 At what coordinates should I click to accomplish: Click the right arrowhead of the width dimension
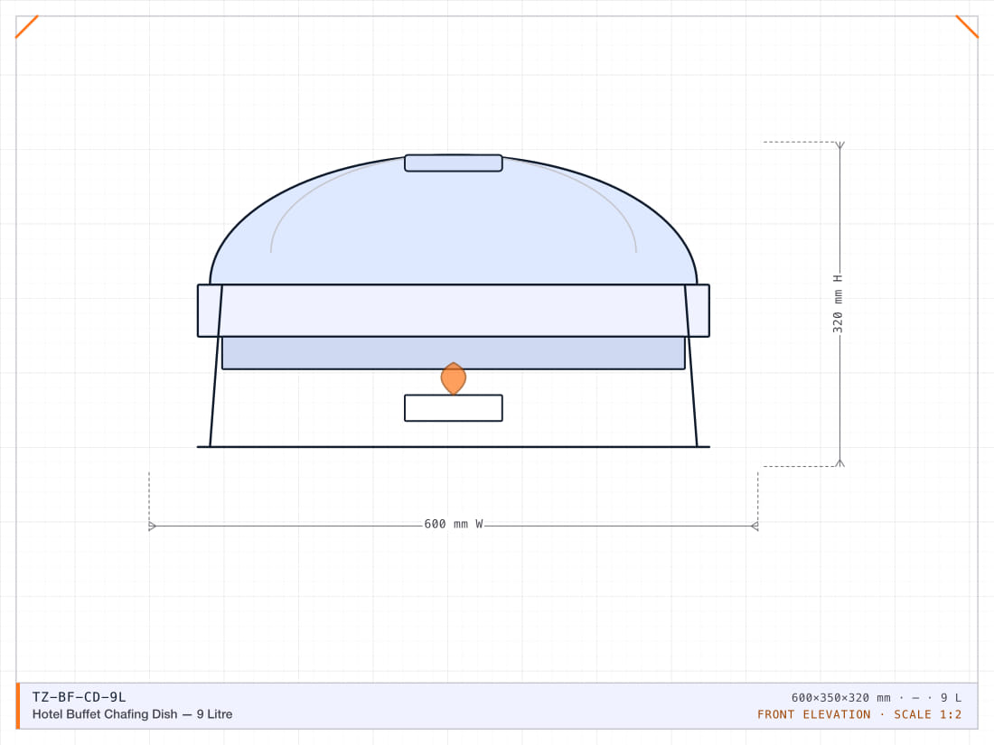click(755, 526)
